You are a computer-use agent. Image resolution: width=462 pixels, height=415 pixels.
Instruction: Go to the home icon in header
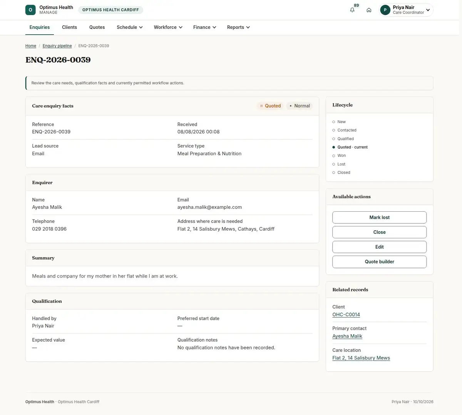coord(369,10)
